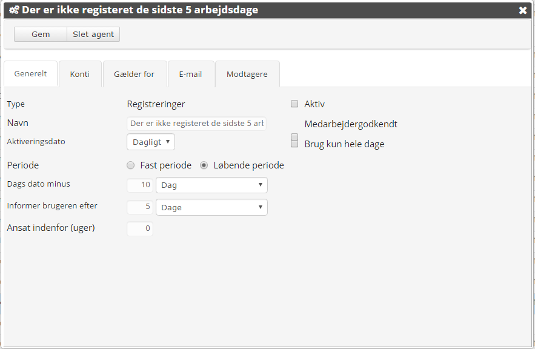535x349 pixels.
Task: Show the Modtagere tab
Action: tap(247, 75)
